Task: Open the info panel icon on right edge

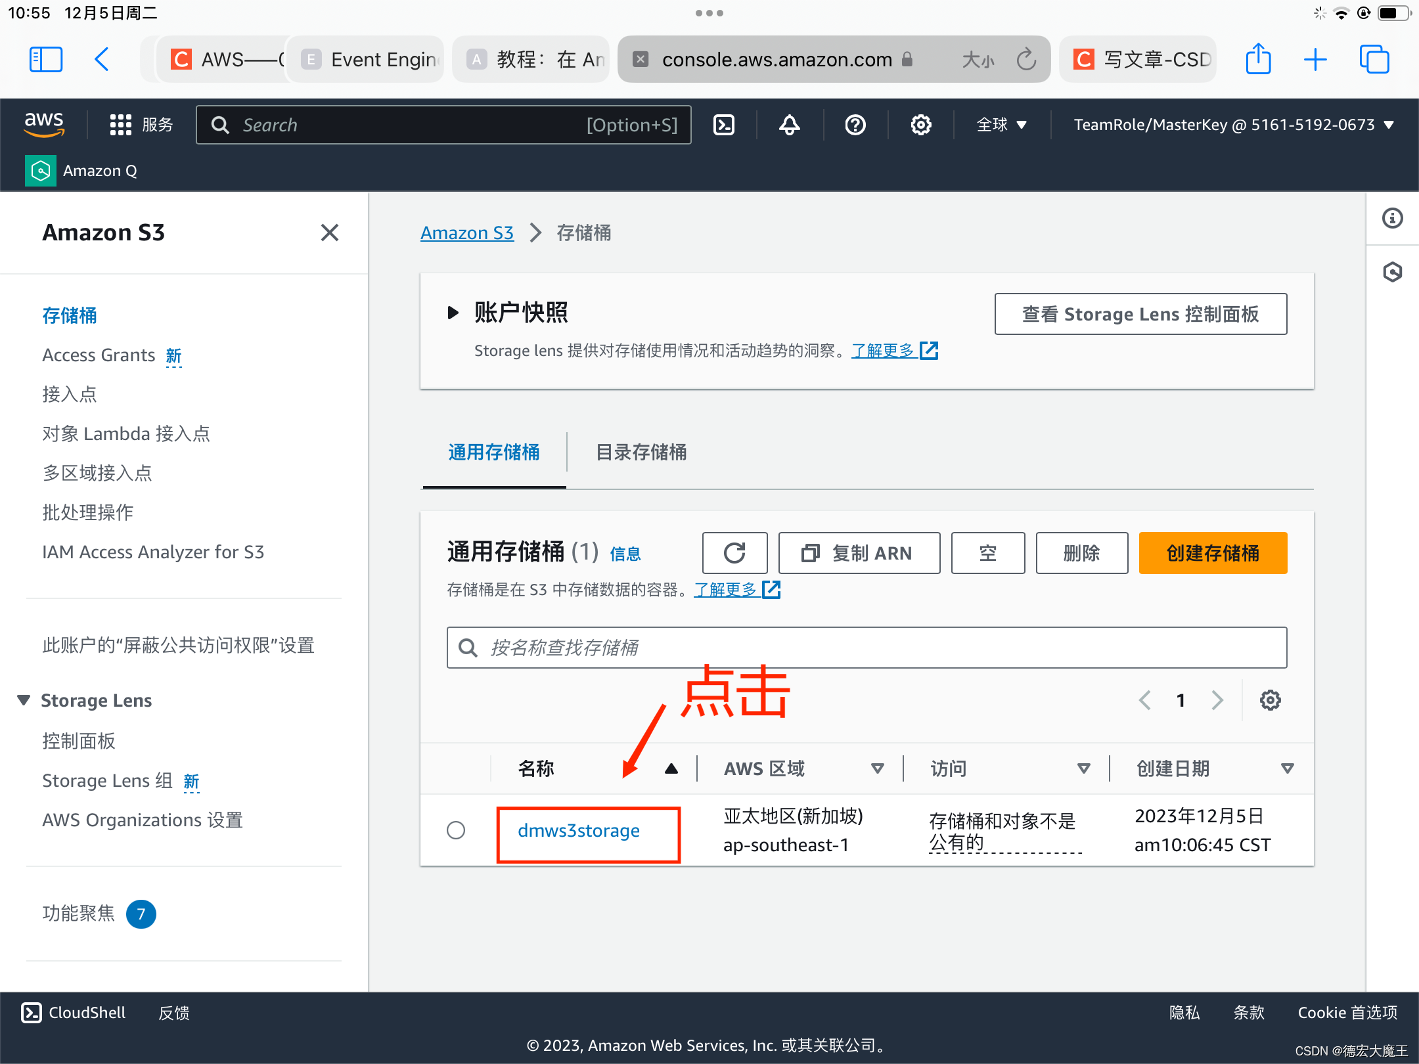Action: click(x=1393, y=218)
